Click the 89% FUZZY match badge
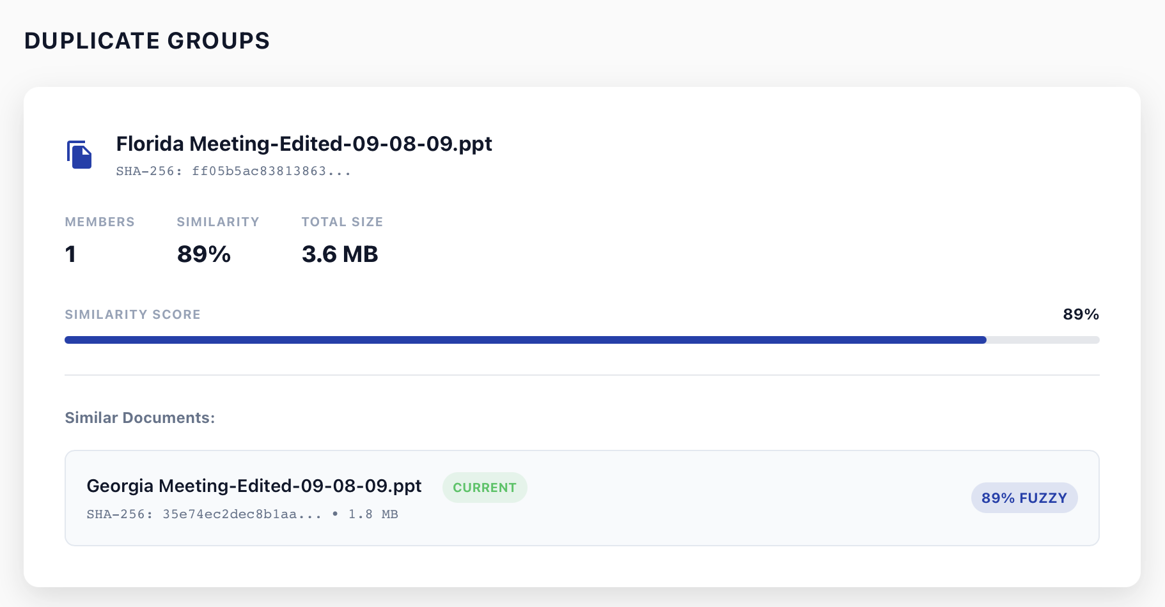The image size is (1165, 607). (1024, 498)
